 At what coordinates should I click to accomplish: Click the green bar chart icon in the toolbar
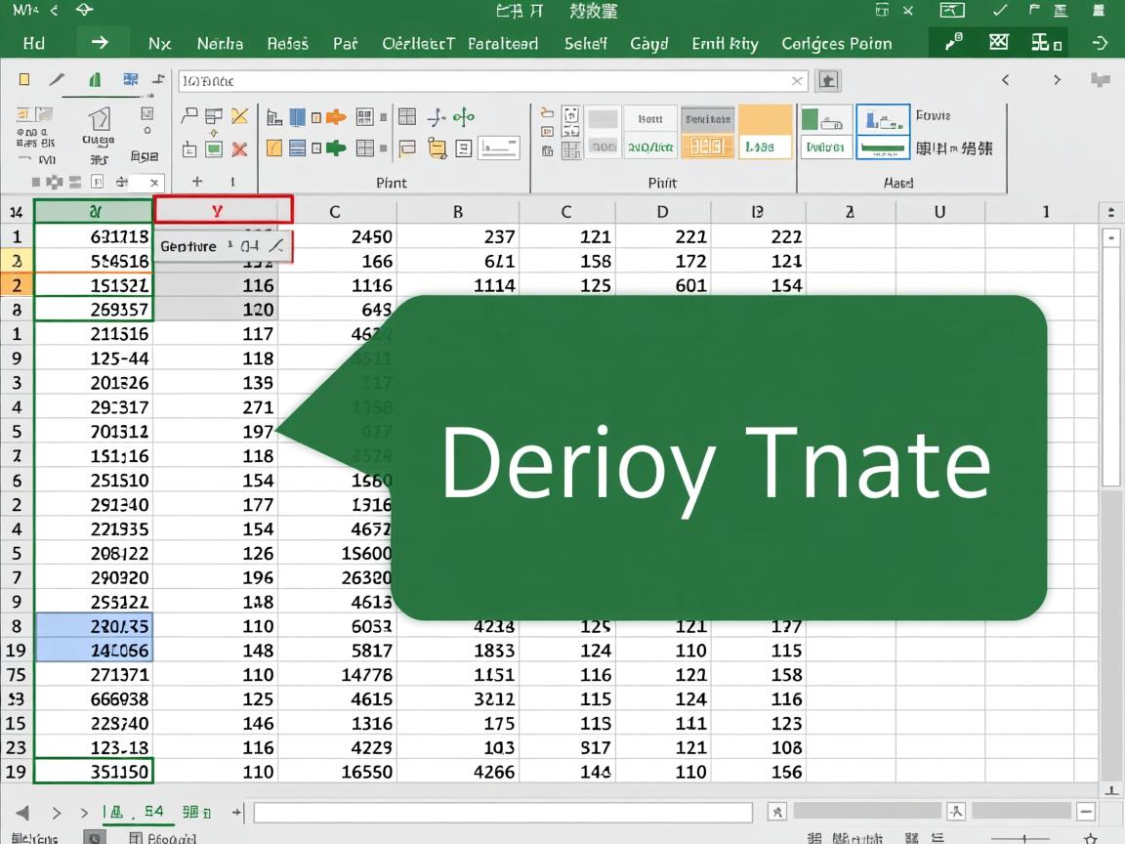(95, 80)
